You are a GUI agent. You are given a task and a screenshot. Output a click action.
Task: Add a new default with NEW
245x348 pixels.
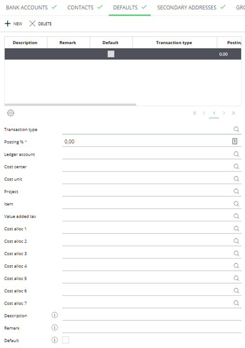(14, 24)
